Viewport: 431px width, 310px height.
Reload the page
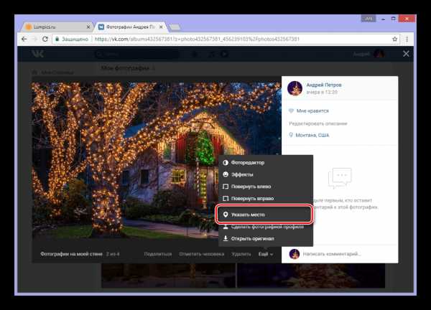[45, 39]
